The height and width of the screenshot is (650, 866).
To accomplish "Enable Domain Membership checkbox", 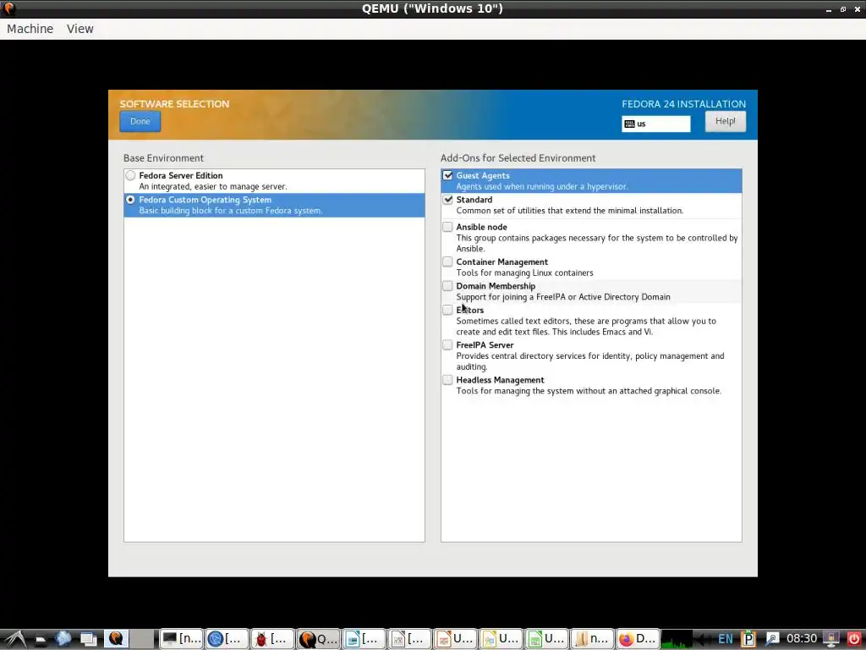I will click(x=447, y=286).
